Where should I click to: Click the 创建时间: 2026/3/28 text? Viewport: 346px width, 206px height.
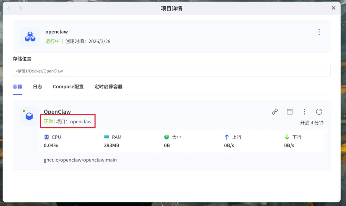87,41
